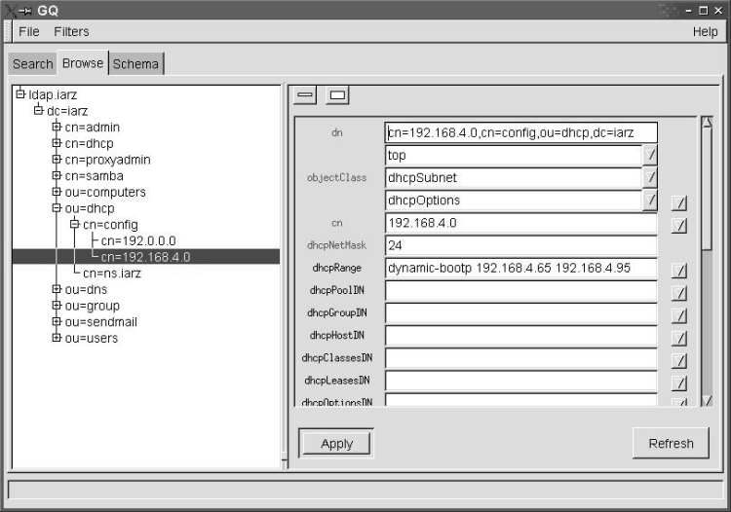
Task: Collapse the cn=config tree node
Action: point(74,224)
